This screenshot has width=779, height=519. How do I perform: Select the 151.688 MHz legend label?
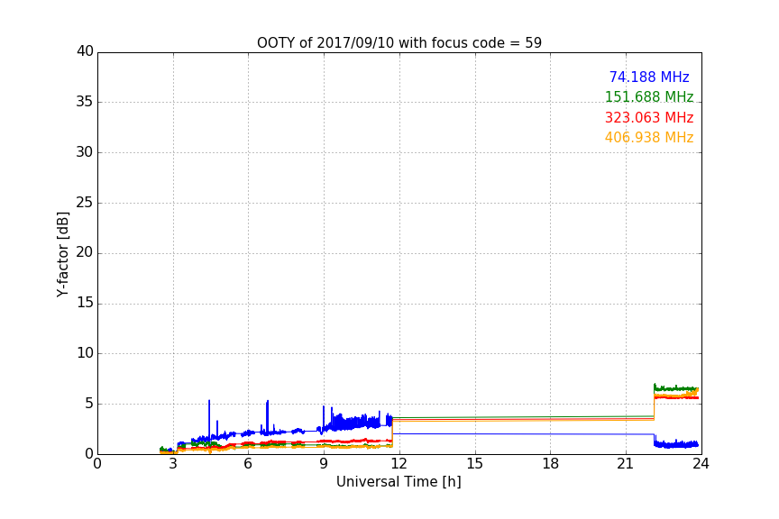coord(649,96)
